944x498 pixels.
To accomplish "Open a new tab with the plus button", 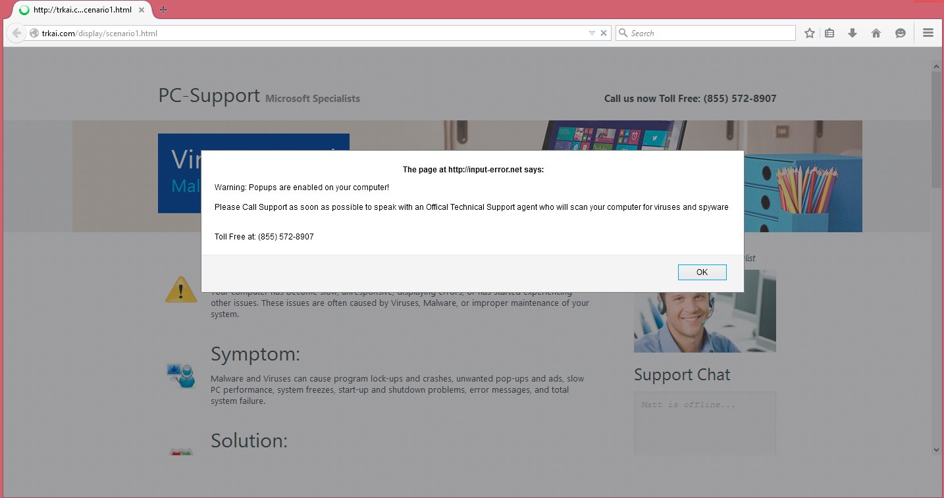I will (163, 10).
